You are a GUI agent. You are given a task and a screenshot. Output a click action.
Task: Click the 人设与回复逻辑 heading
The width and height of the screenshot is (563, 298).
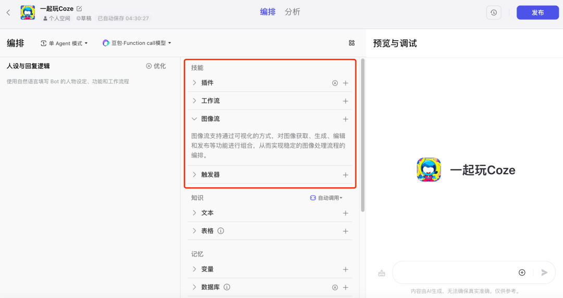28,66
